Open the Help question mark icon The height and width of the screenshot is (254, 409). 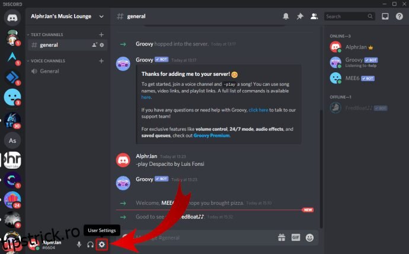(400, 17)
